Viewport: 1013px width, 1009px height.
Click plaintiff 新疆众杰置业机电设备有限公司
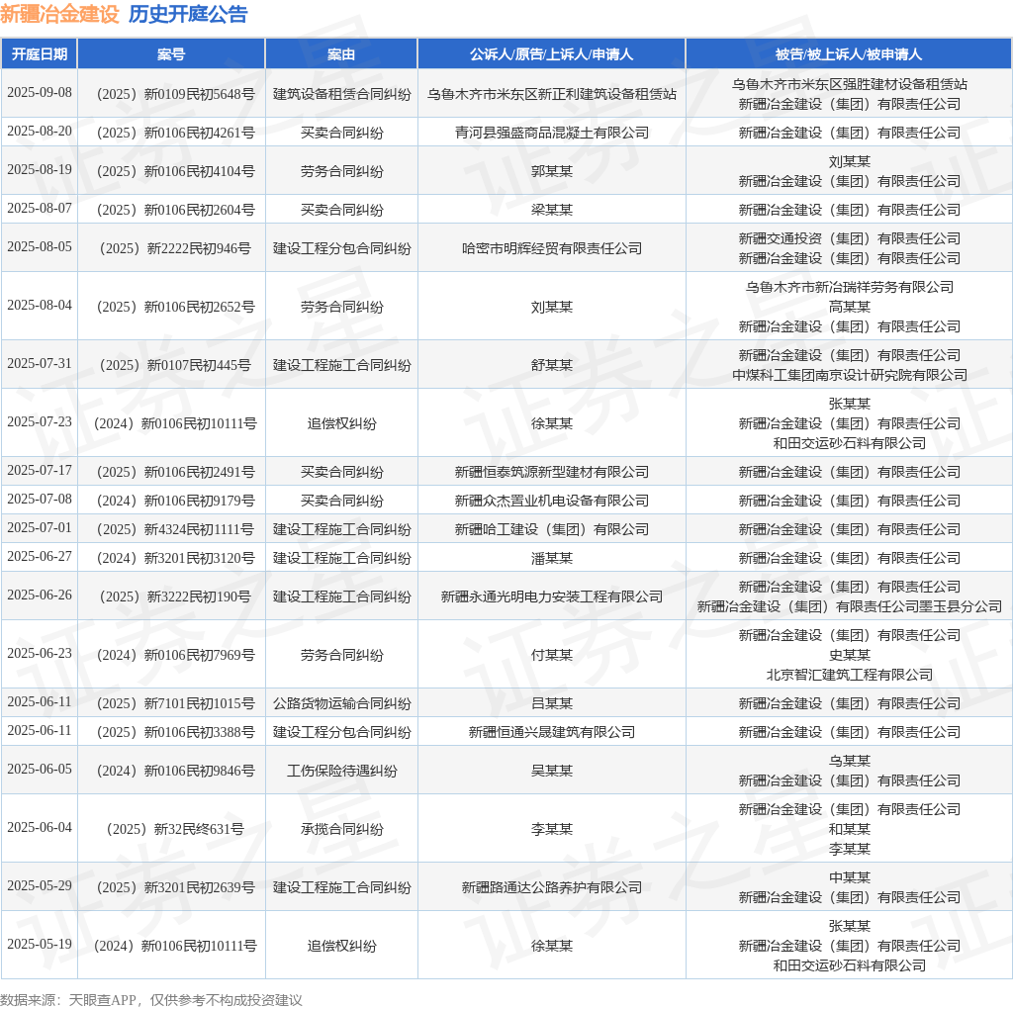(x=552, y=502)
